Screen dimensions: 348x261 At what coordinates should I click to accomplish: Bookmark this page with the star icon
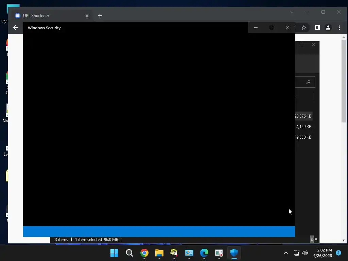tap(303, 28)
